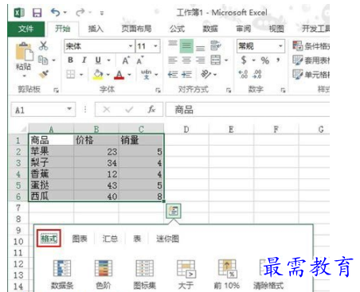The width and height of the screenshot is (360, 292).
Task: Open the font size 11 dropdown
Action: [155, 46]
